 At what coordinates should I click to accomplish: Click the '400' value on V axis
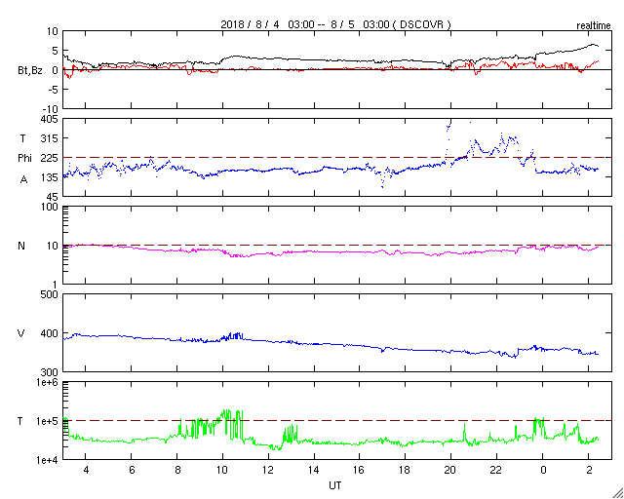coord(50,333)
